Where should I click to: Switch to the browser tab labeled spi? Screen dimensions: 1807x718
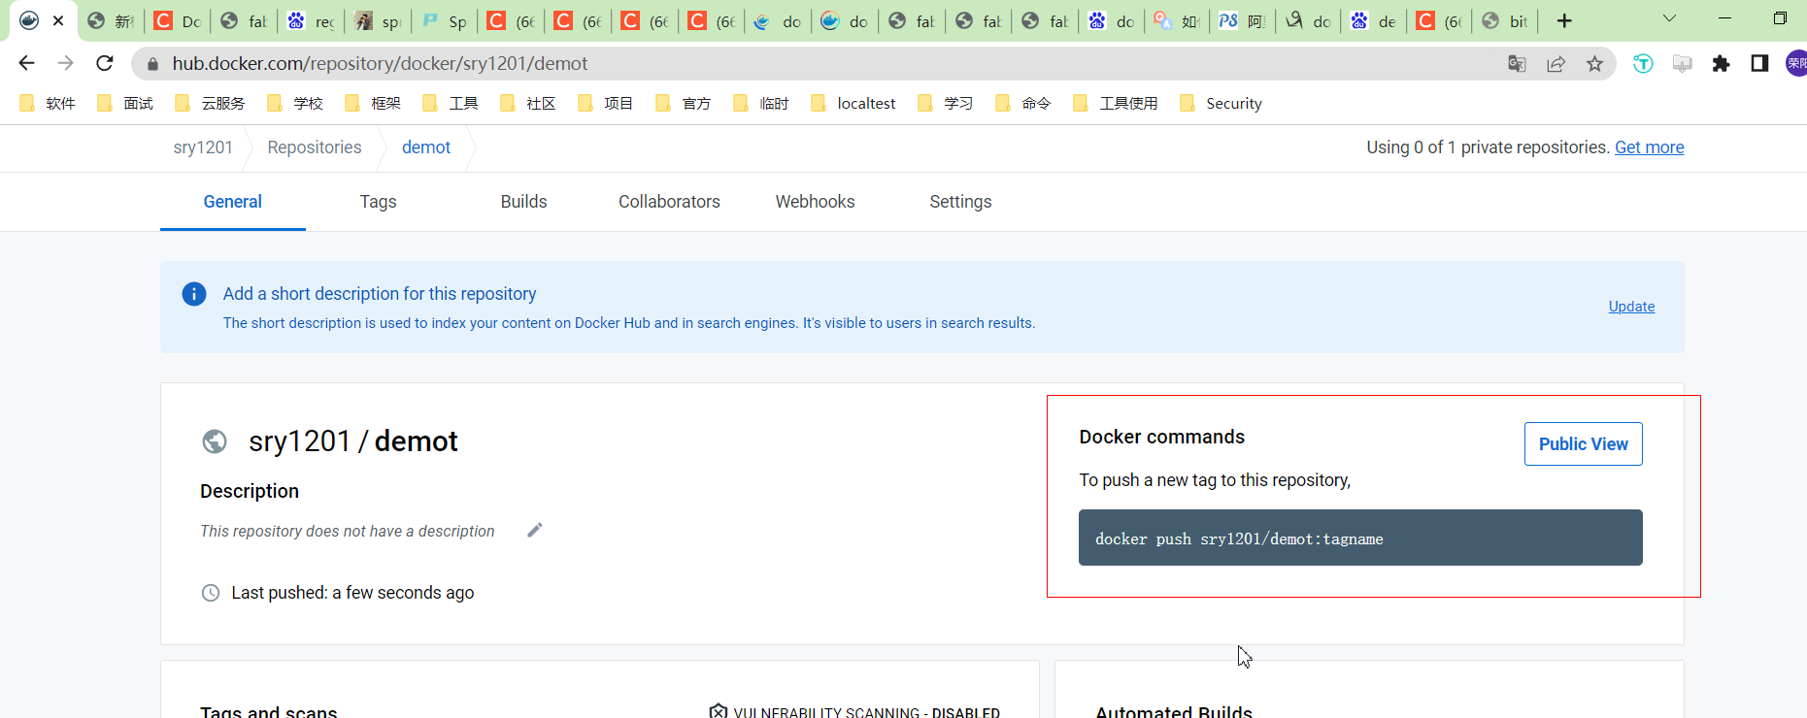pyautogui.click(x=378, y=20)
